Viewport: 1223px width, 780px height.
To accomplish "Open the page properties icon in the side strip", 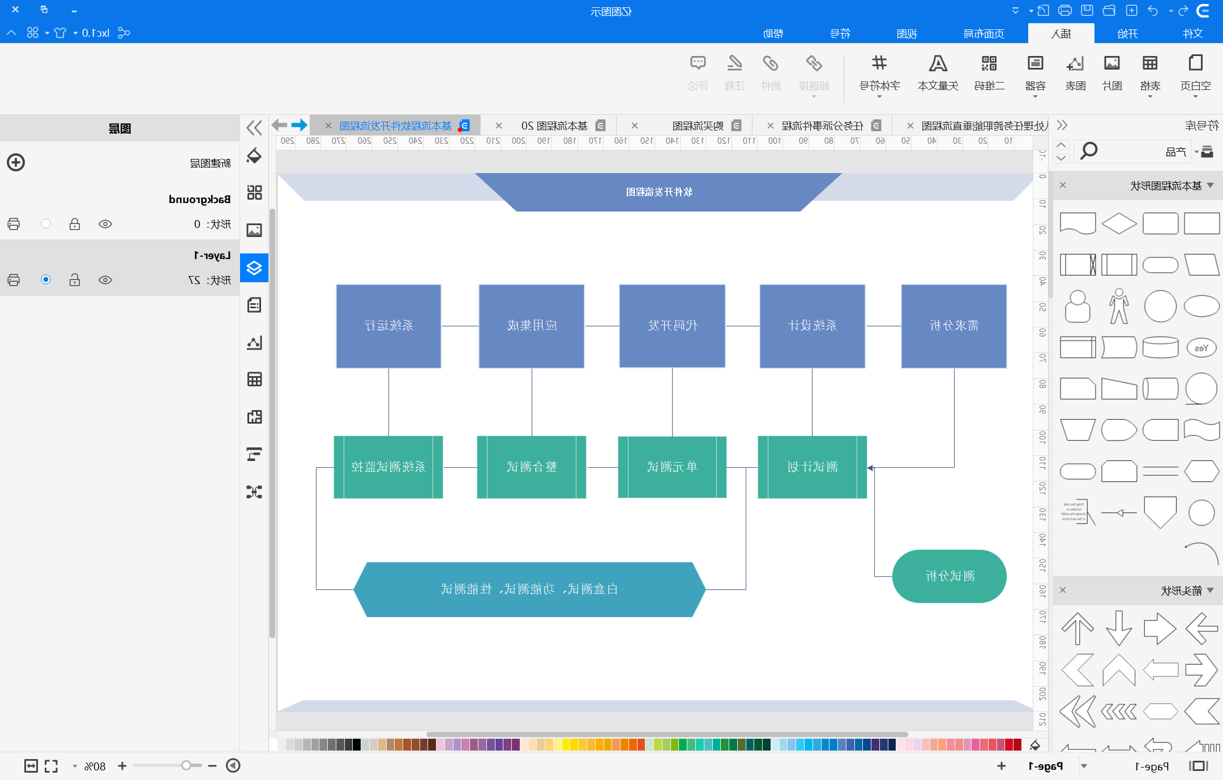I will pyautogui.click(x=254, y=305).
